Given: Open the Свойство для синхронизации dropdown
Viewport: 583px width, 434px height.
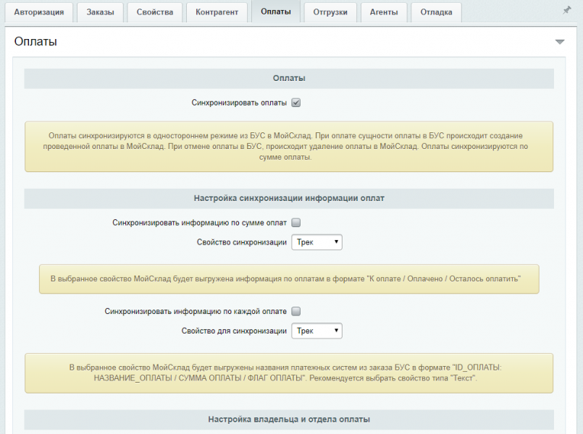Looking at the screenshot, I should pos(316,331).
